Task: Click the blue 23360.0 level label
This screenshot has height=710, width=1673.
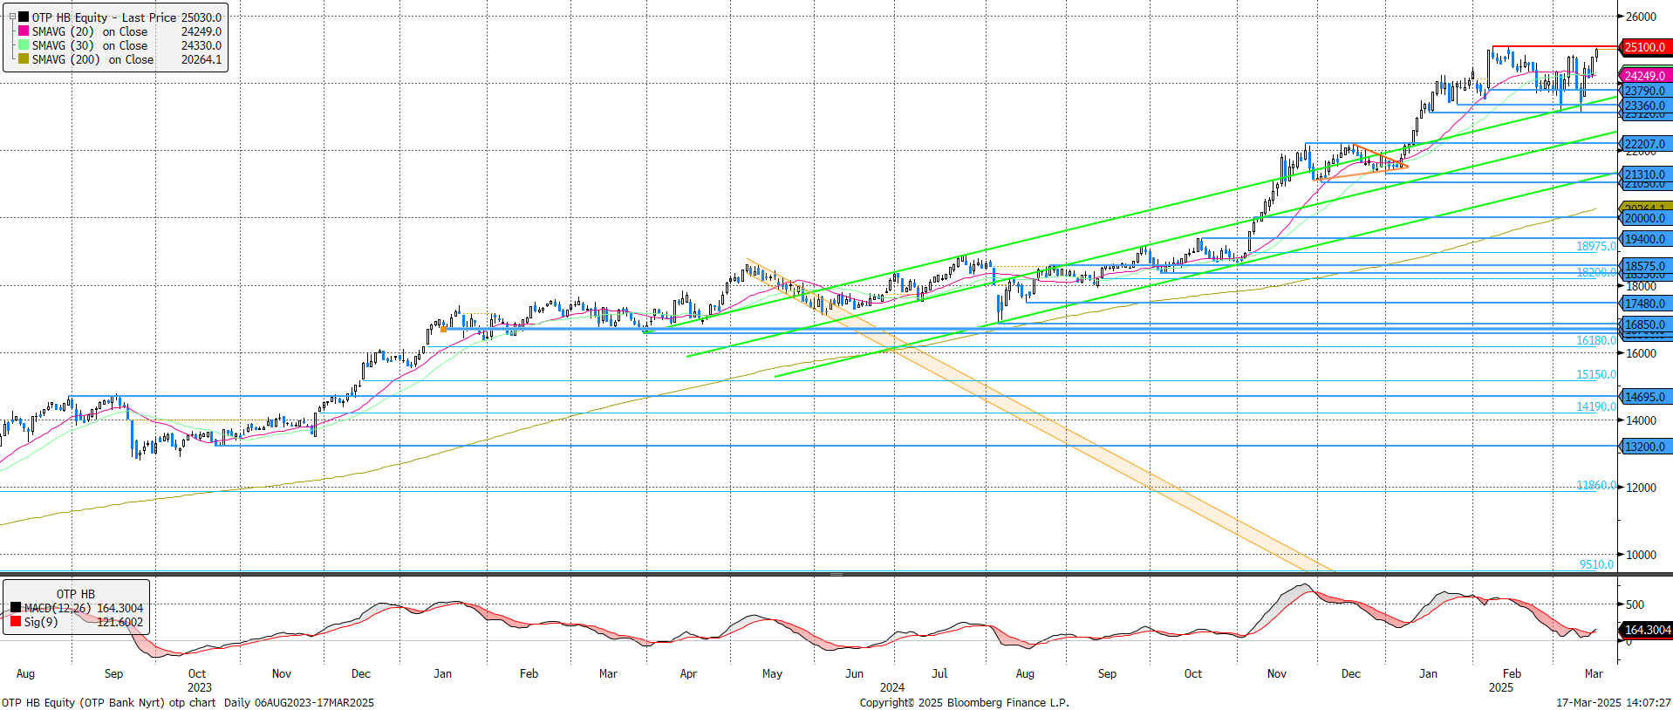Action: 1646,106
